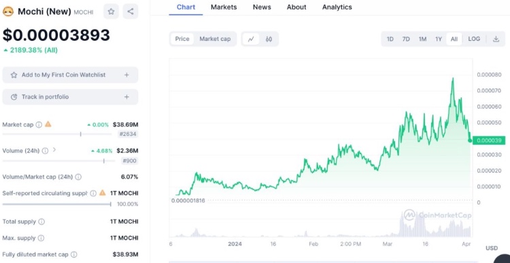This screenshot has width=510, height=263.
Task: Click the circulating supply progress bar
Action: tap(56, 204)
